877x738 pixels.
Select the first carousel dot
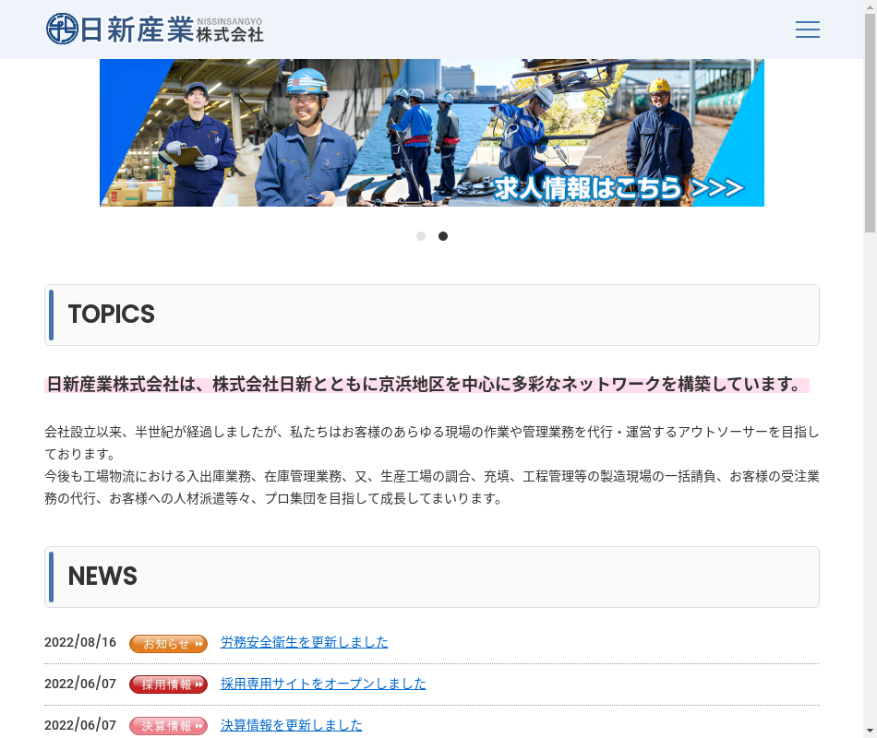tap(421, 236)
